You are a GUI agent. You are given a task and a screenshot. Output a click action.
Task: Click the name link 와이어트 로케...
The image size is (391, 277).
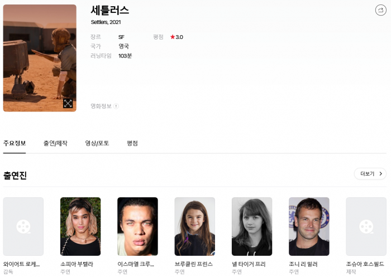pos(21,264)
